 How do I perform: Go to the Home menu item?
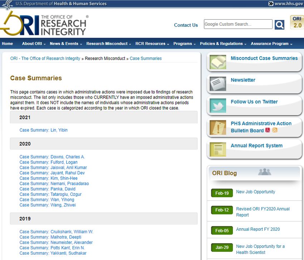[x=8, y=44]
